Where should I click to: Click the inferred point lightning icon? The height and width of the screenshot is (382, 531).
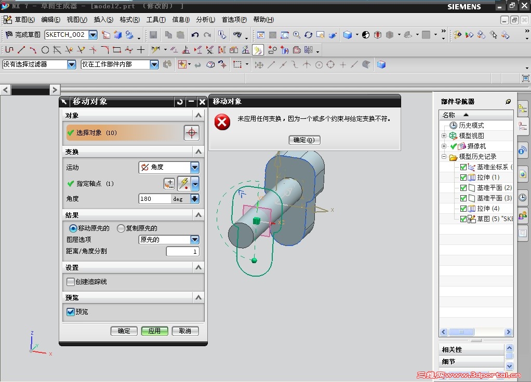tap(184, 183)
